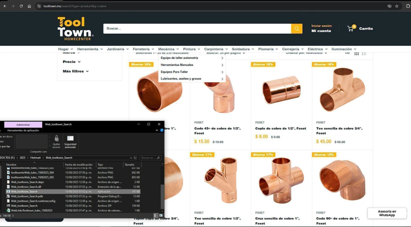Image resolution: width=411 pixels, height=227 pixels.
Task: Open the Herramienta navigation menu
Action: click(x=90, y=49)
